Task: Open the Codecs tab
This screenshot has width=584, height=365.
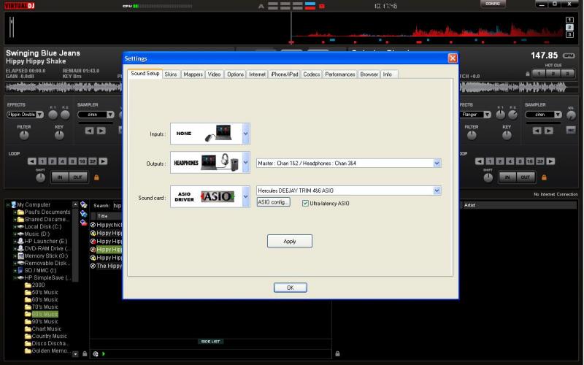Action: [311, 74]
